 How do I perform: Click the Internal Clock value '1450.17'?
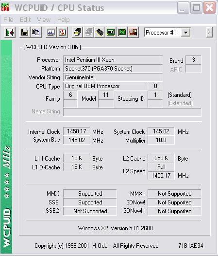(x=76, y=131)
